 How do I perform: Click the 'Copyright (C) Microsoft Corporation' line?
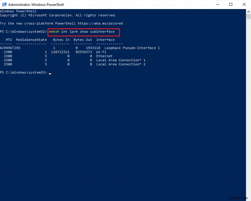tap(58, 15)
